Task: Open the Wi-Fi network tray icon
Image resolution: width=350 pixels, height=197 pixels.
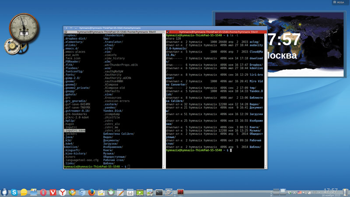Action: [x=315, y=193]
